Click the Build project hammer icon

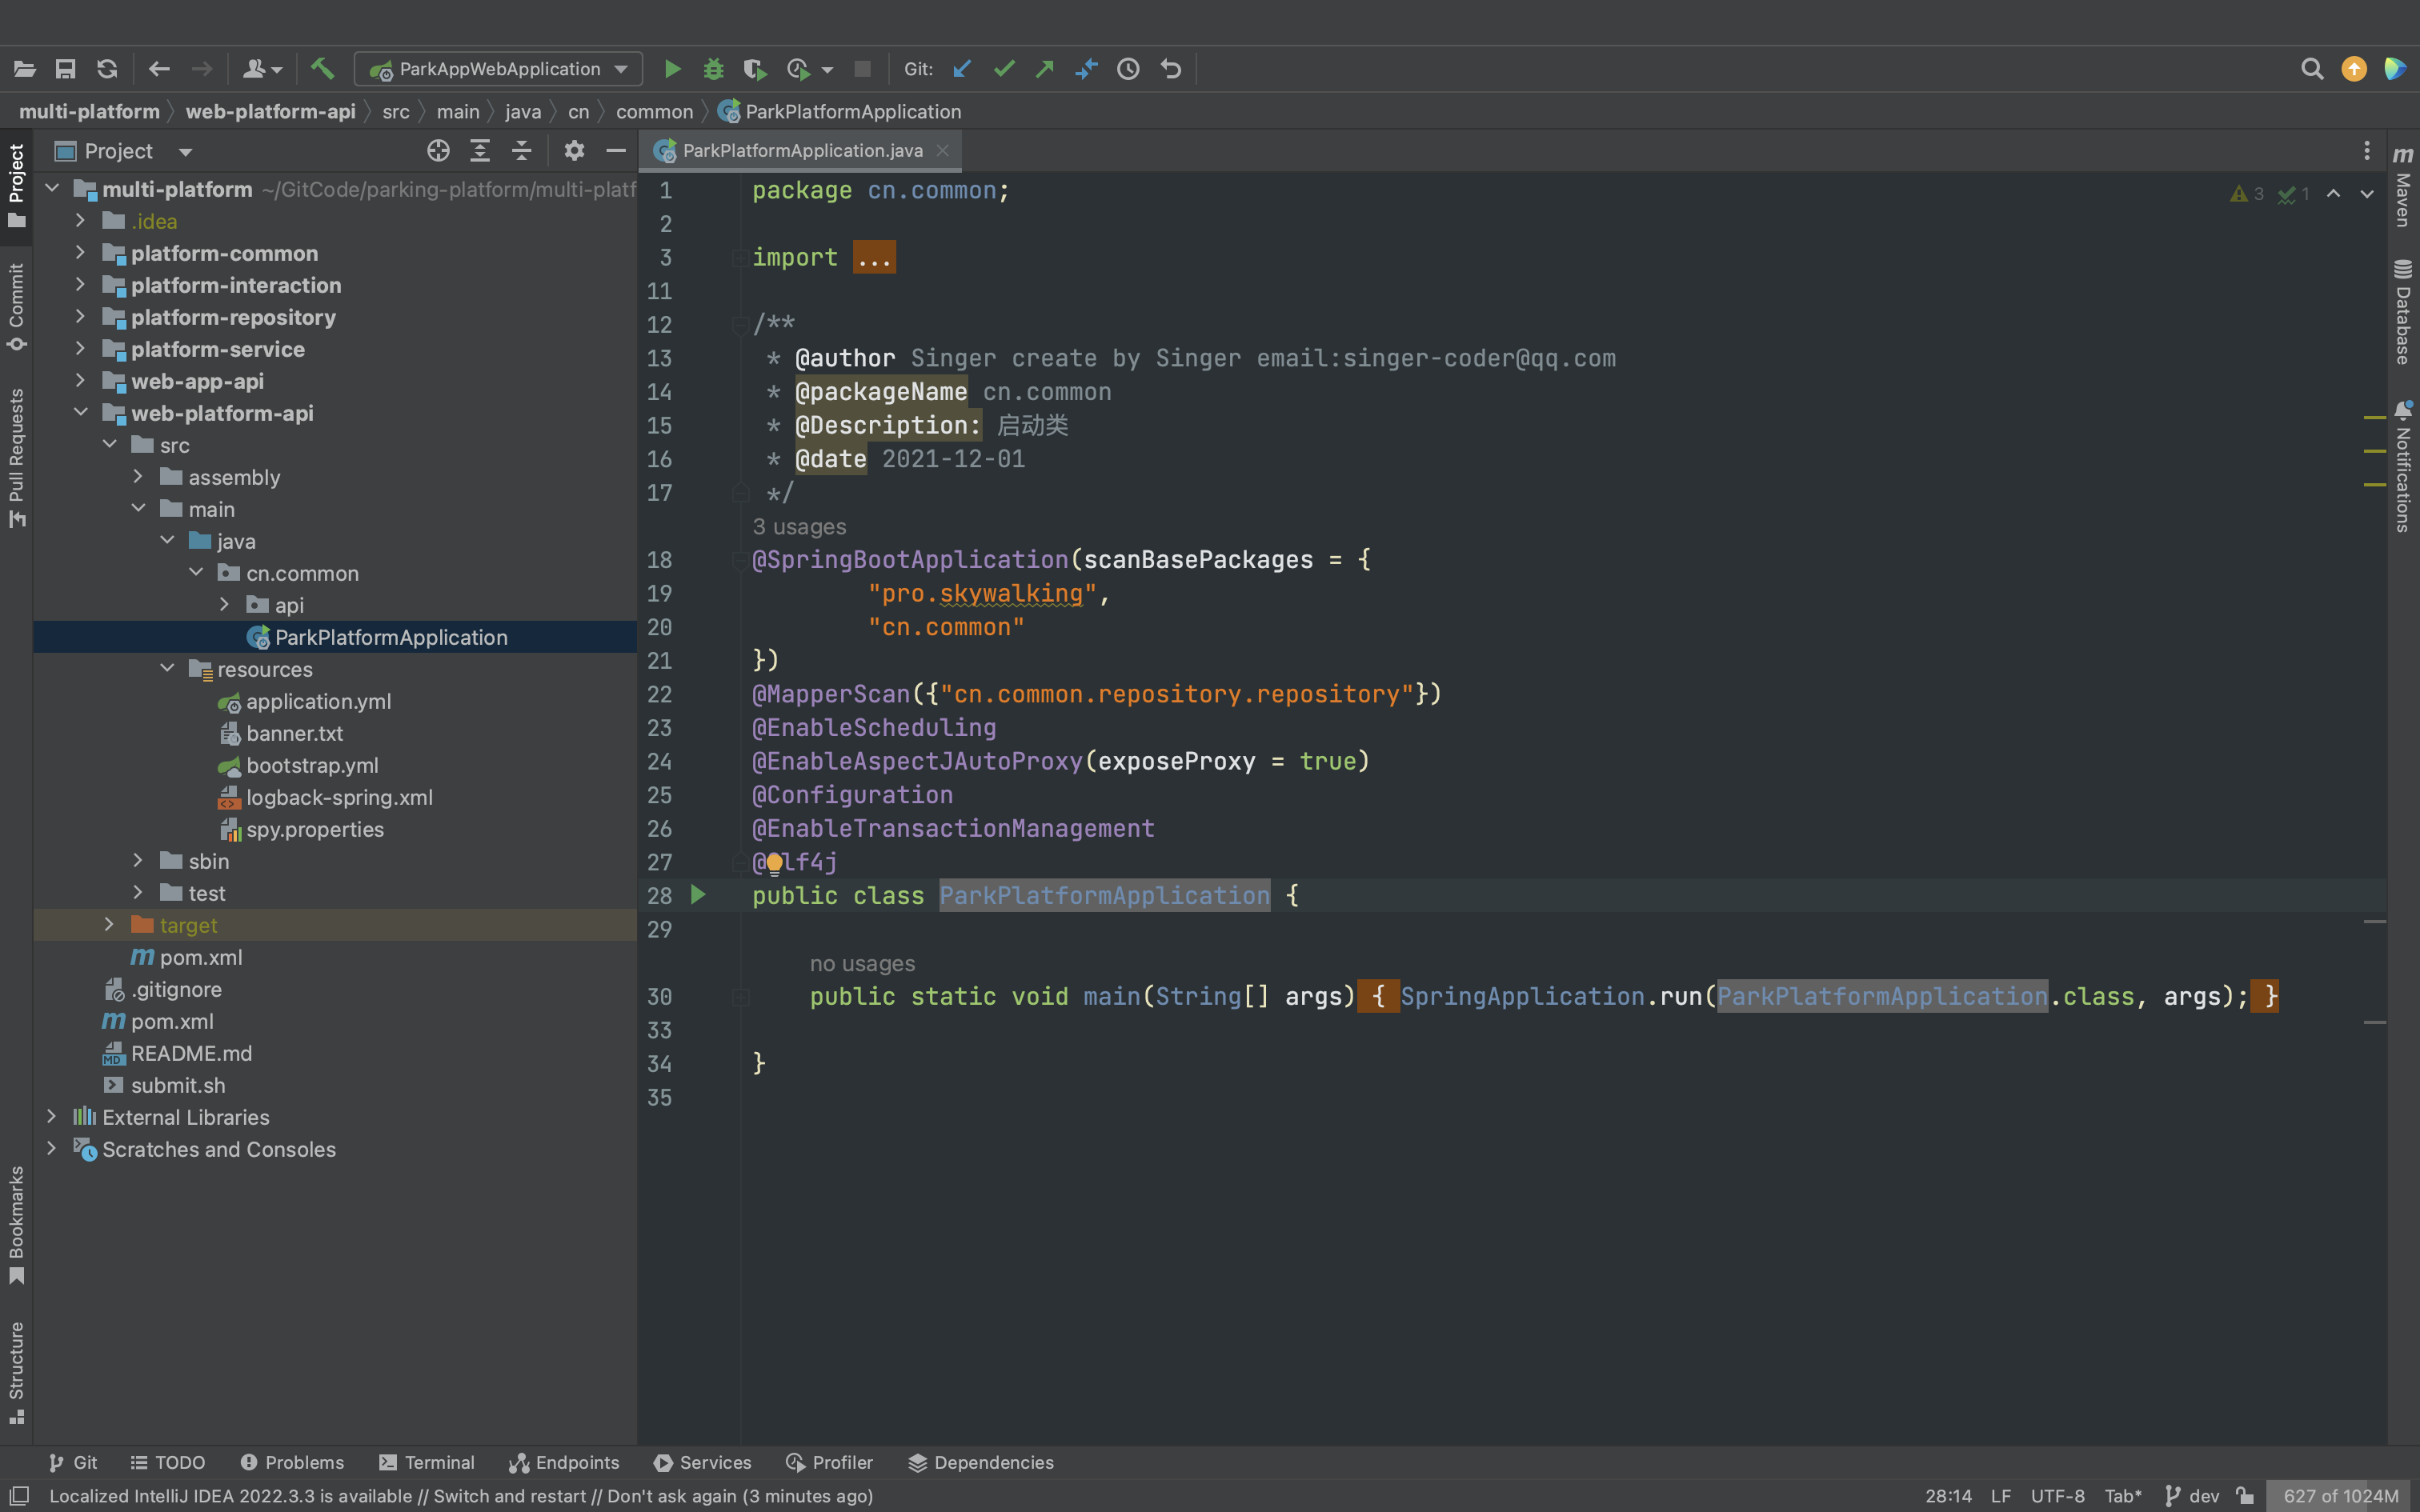pos(322,69)
